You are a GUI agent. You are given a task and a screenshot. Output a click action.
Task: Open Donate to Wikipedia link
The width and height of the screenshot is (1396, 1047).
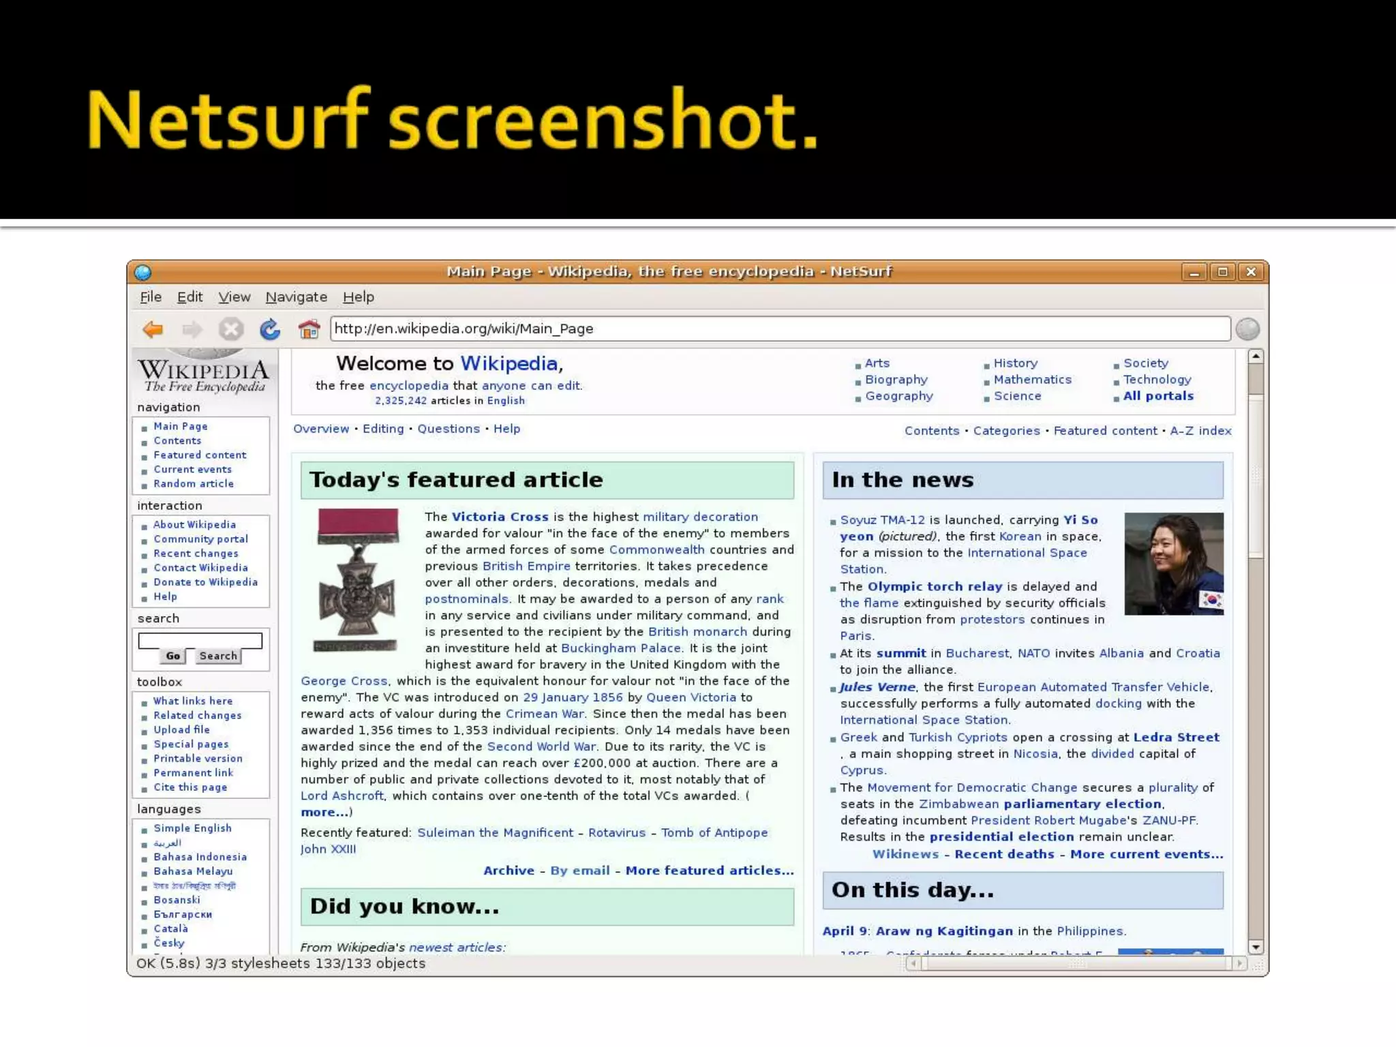pyautogui.click(x=205, y=582)
